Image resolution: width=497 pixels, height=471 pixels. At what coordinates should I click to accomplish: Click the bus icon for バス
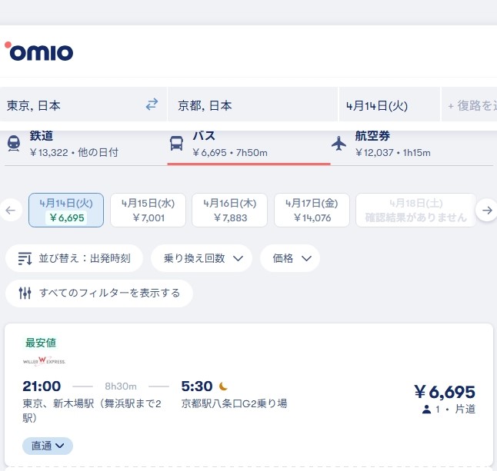176,144
